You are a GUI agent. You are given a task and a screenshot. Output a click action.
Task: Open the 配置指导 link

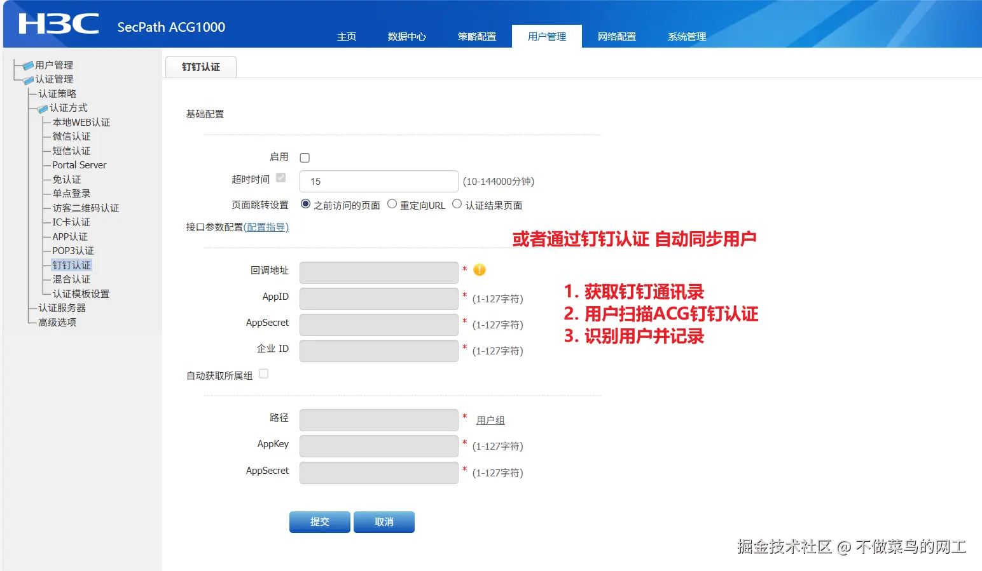pyautogui.click(x=266, y=227)
